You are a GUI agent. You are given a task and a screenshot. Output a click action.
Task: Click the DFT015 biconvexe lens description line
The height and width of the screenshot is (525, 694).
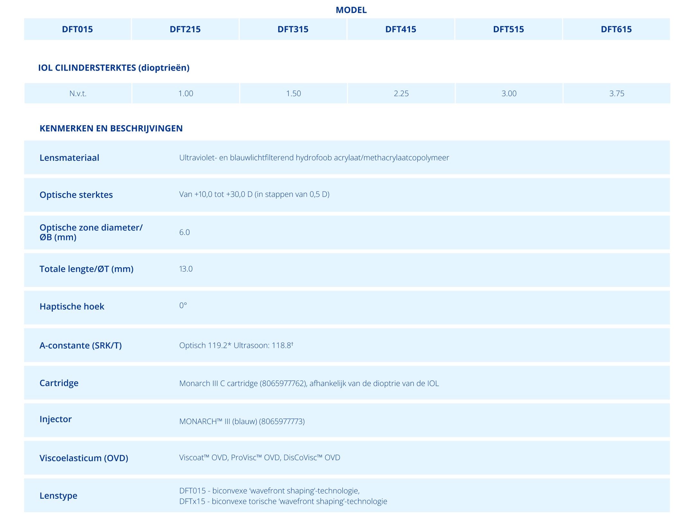point(269,491)
